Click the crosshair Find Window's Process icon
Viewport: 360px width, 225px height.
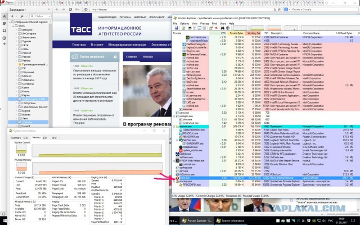tap(227, 28)
